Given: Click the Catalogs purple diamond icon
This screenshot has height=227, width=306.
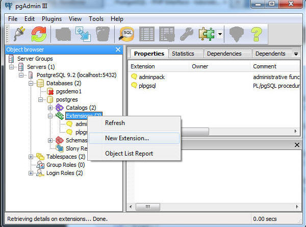Looking at the screenshot, I should (60, 108).
